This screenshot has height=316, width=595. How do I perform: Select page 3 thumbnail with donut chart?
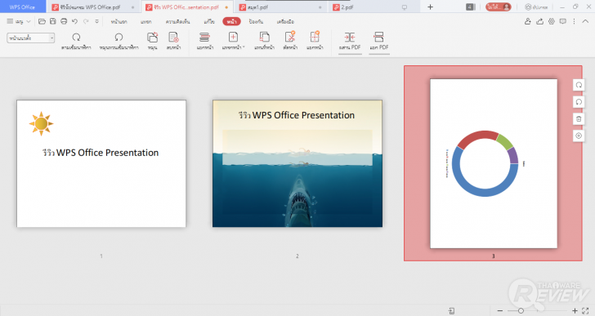pos(494,163)
